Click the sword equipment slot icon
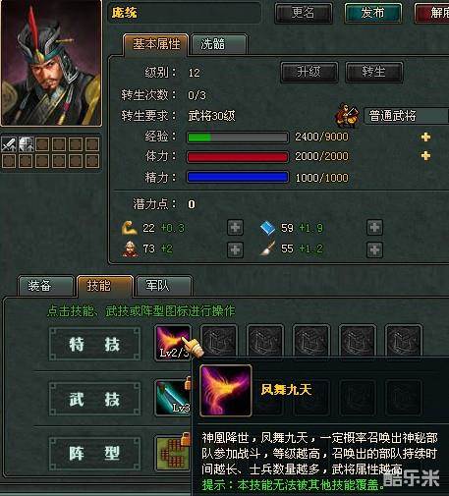The image size is (449, 496). (9, 144)
